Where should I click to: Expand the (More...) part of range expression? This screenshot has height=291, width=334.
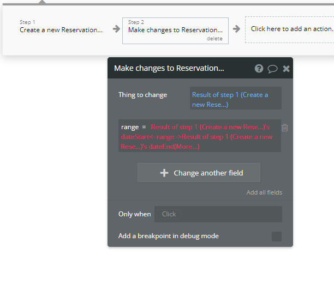(x=187, y=147)
